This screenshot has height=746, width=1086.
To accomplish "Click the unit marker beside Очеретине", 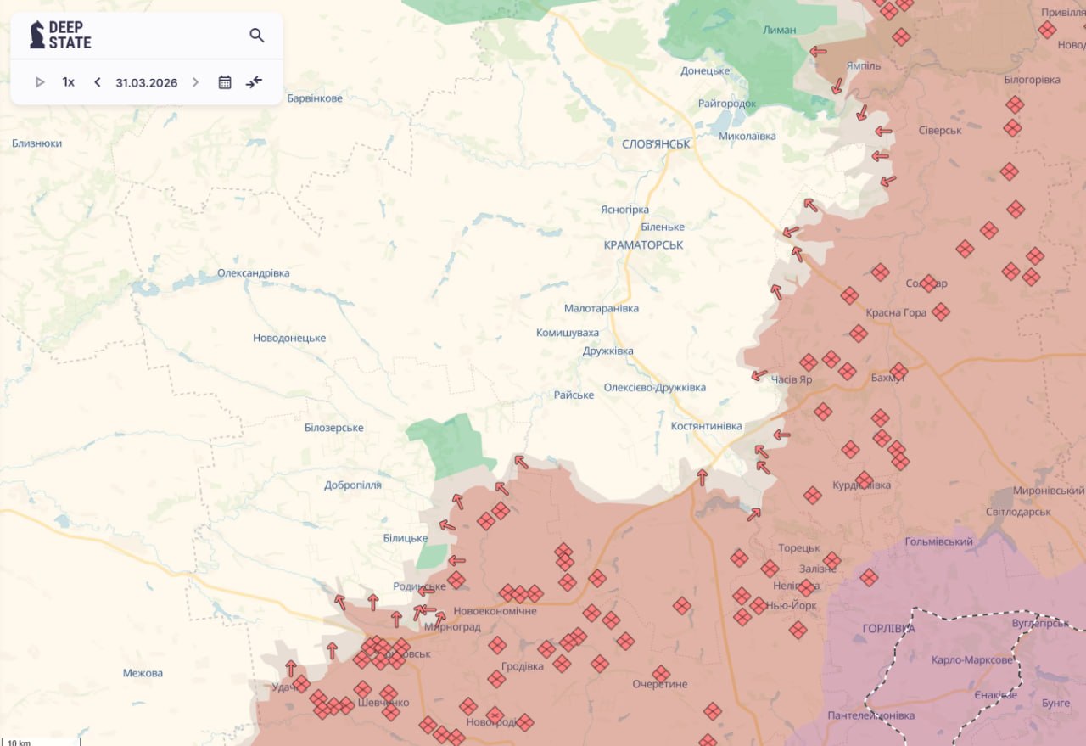I will pos(661,674).
